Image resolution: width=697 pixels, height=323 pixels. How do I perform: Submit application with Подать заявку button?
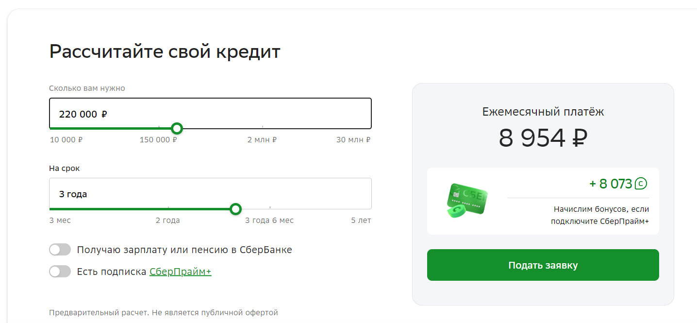pos(543,265)
